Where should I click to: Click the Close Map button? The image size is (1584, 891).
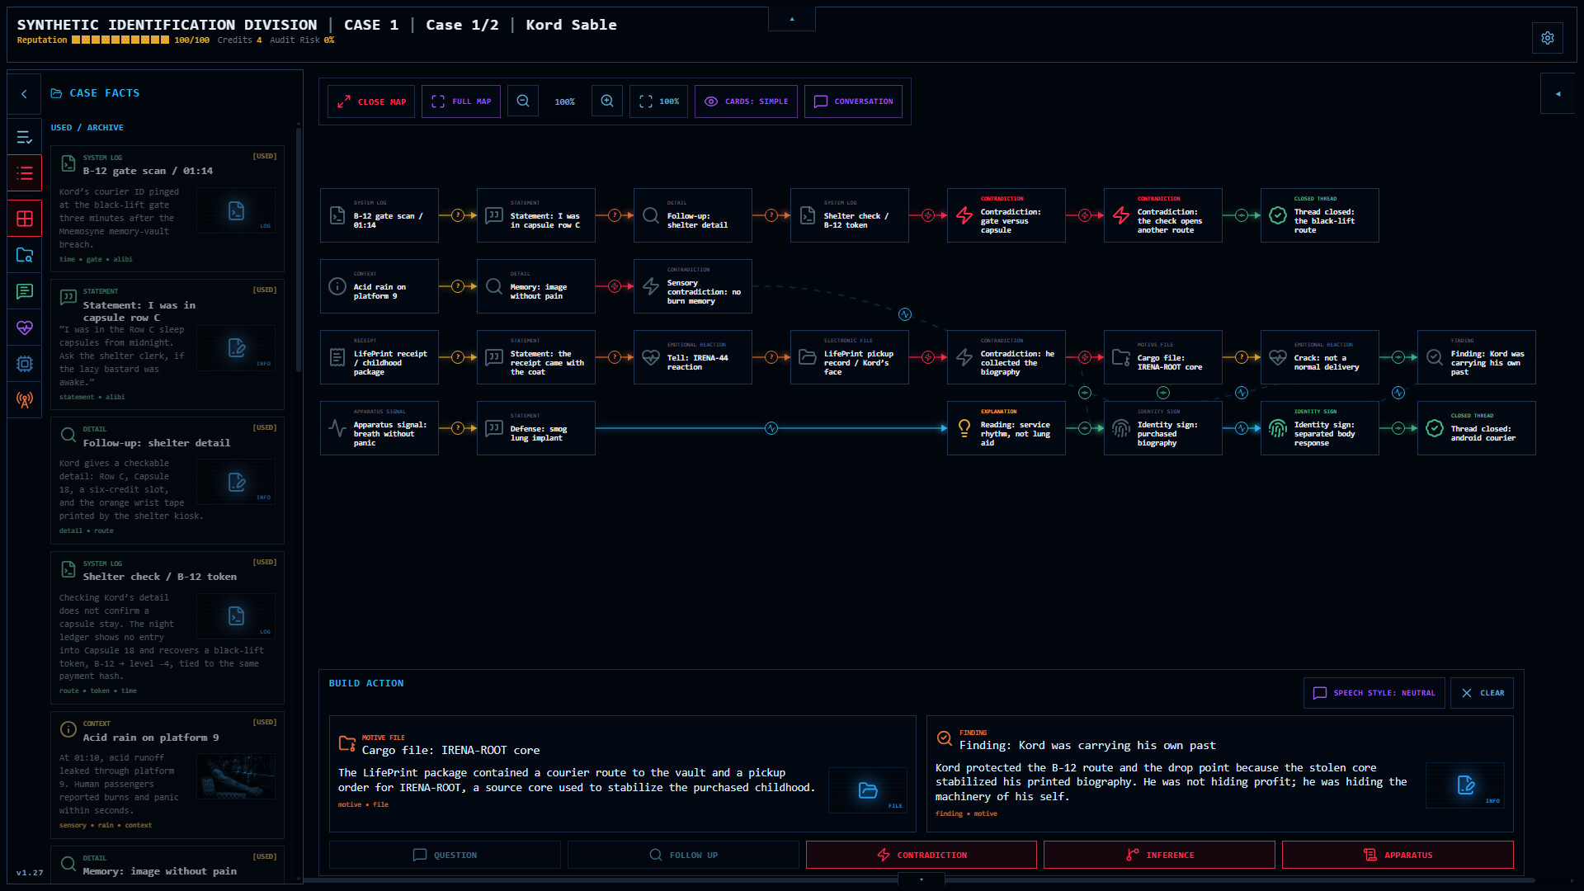[x=371, y=101]
